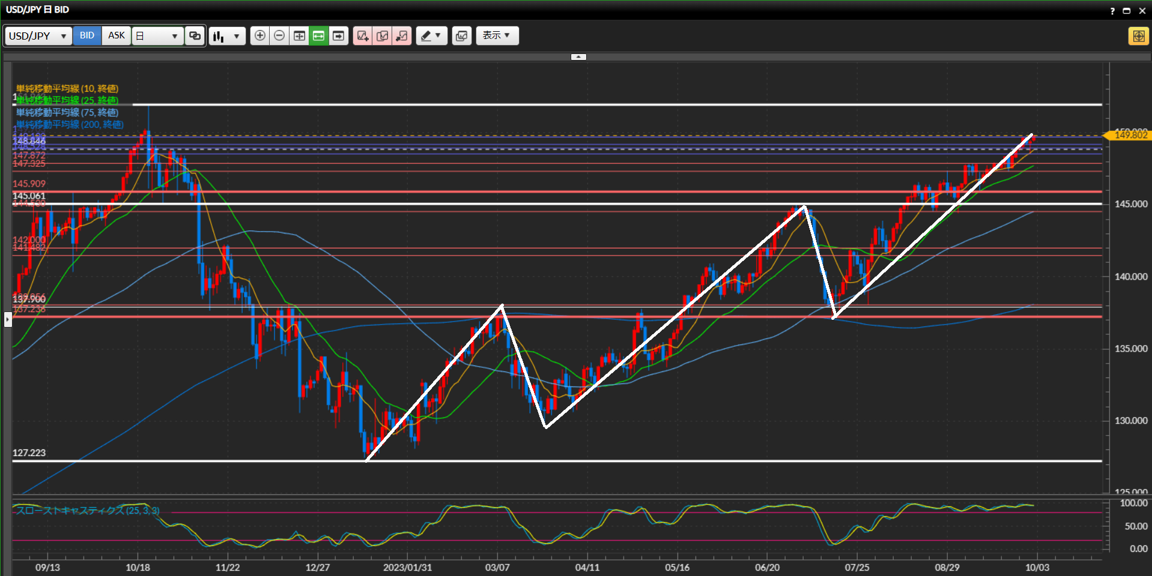Select the BID price toggle
This screenshot has height=576, width=1152.
coord(87,36)
